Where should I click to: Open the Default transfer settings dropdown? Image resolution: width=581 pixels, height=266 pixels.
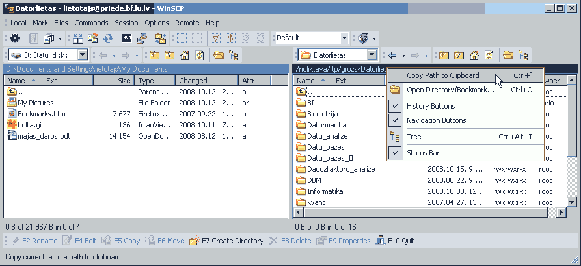click(x=344, y=38)
